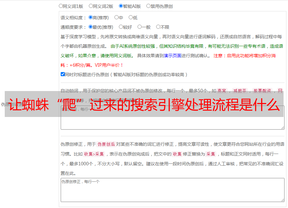Set 语义相似度 to 高(推荐)
Image resolution: width=288 pixels, height=208 pixels.
click(90, 17)
